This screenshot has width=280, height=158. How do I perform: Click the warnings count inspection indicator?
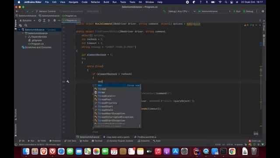point(246,25)
